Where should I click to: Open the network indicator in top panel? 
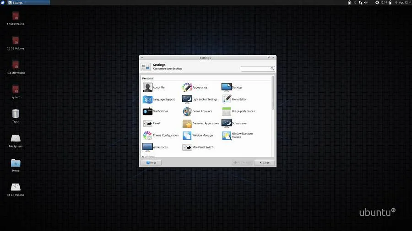[360, 3]
